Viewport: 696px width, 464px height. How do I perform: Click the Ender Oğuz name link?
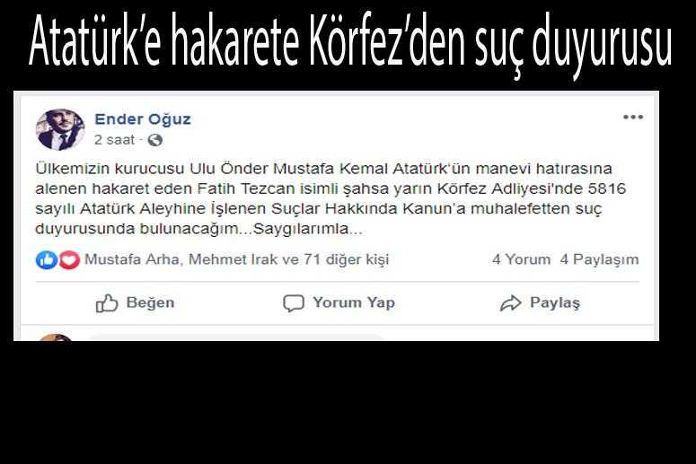coord(143,118)
